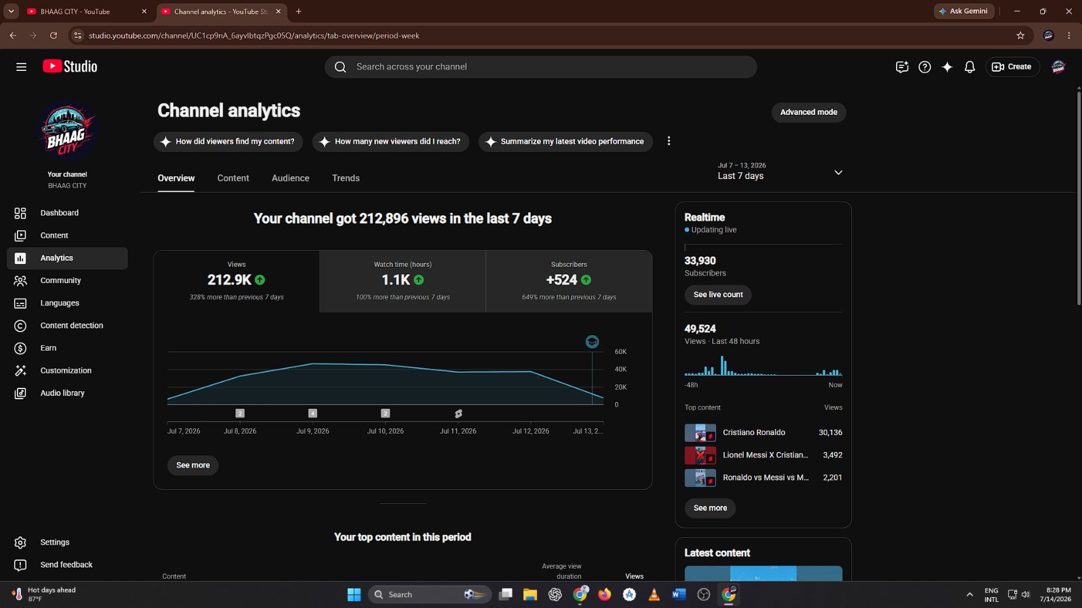Image resolution: width=1082 pixels, height=608 pixels.
Task: Open the Windows Start menu
Action: pyautogui.click(x=354, y=594)
